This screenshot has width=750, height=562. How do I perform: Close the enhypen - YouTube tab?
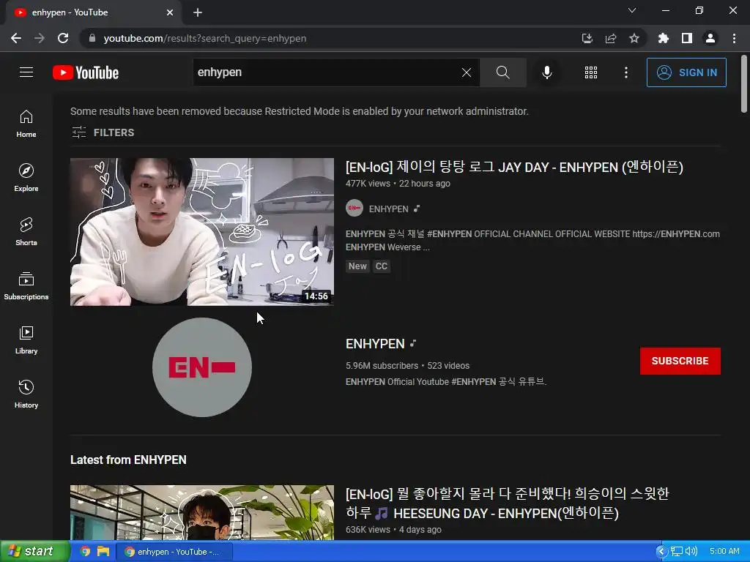(x=170, y=12)
